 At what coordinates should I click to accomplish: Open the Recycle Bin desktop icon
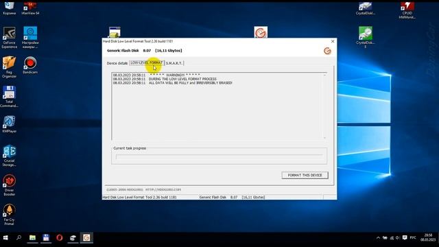point(9,8)
